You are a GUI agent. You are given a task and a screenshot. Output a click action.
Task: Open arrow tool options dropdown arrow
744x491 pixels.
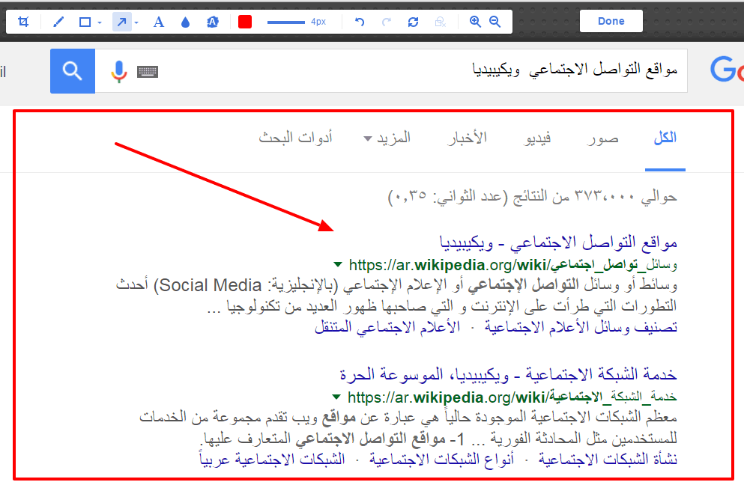136,22
